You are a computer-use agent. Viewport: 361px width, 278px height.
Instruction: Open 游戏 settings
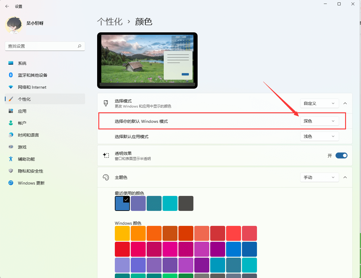[x=22, y=147]
